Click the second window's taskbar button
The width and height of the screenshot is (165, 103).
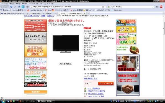[46, 101]
